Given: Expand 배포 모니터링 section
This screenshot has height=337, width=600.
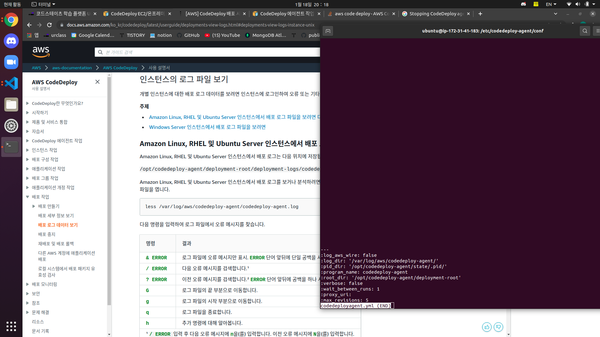Looking at the screenshot, I should pos(27,284).
